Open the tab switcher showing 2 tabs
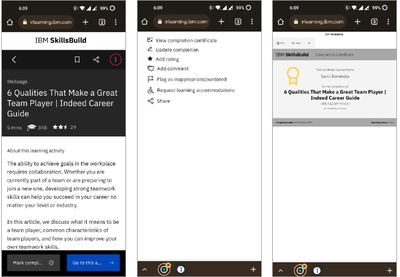Image resolution: width=400 pixels, height=277 pixels. click(102, 22)
